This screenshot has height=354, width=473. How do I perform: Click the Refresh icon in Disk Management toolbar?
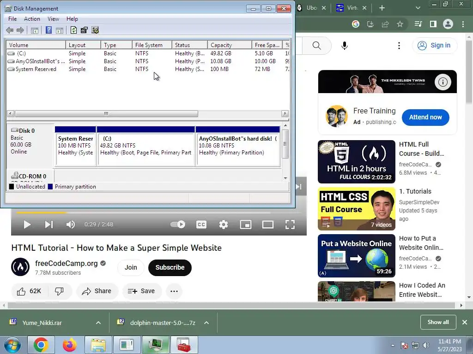(73, 30)
